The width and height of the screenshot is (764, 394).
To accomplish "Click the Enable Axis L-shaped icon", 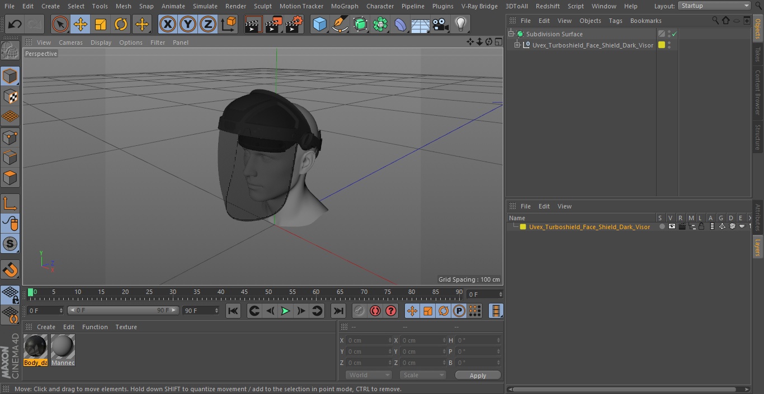I will (x=10, y=203).
